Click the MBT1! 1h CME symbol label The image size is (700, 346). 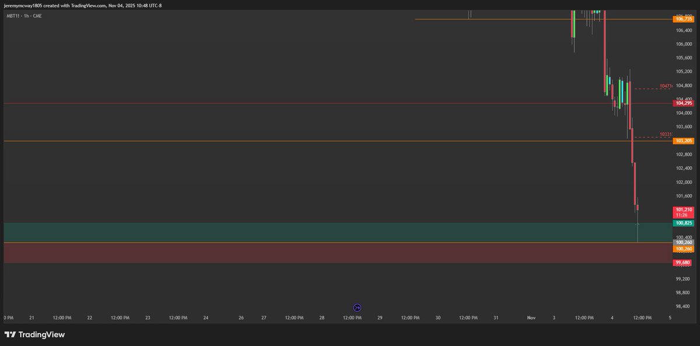coord(24,16)
